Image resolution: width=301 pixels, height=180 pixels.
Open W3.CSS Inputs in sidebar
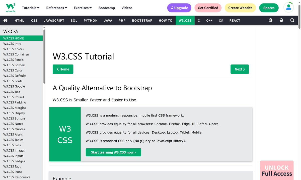(21, 156)
